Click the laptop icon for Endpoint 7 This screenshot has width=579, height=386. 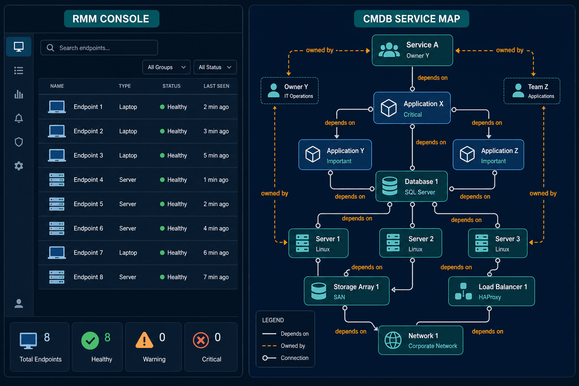pyautogui.click(x=57, y=253)
